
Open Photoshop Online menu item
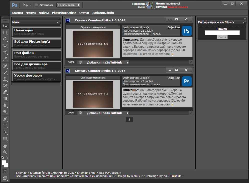point(64,13)
